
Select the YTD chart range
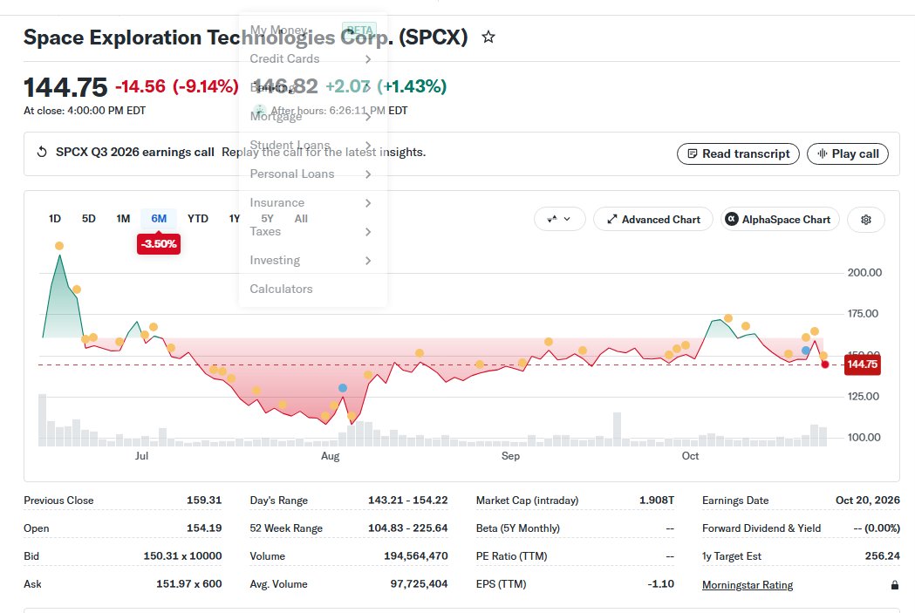(198, 219)
